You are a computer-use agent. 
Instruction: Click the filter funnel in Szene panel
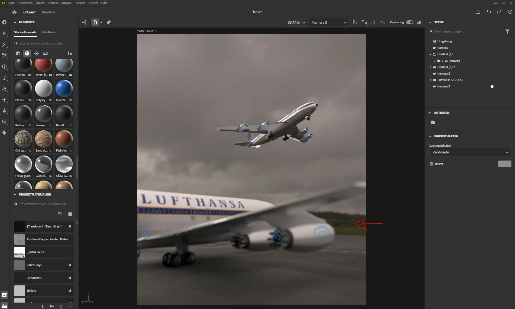point(507,32)
